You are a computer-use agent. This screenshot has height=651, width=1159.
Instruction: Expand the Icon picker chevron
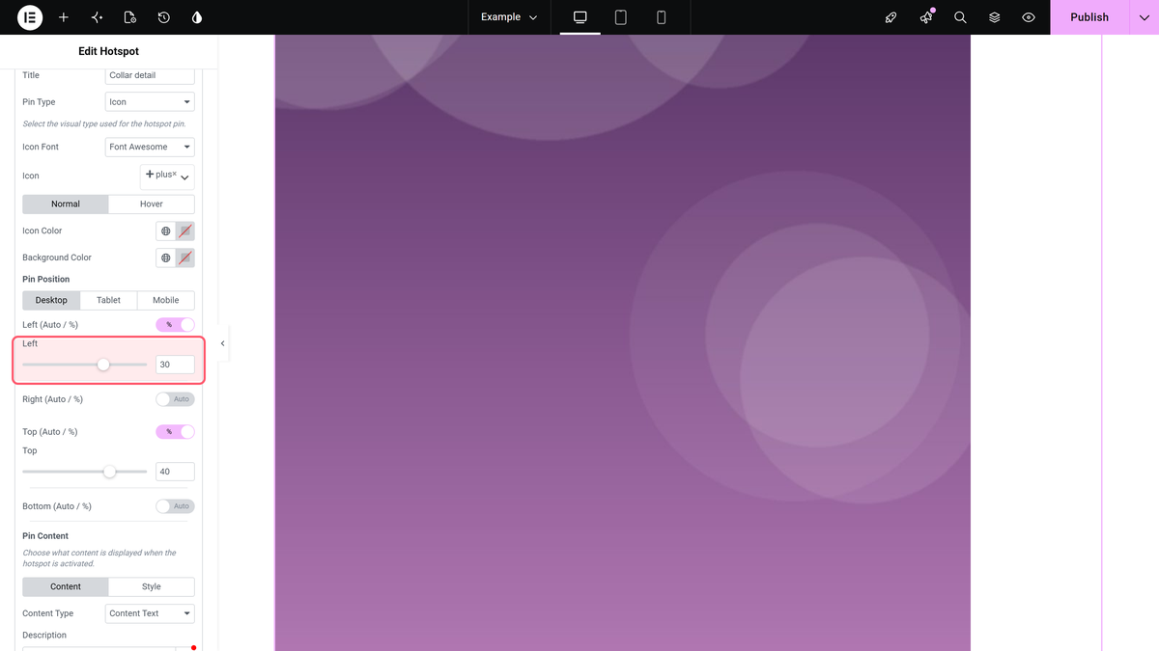tap(184, 177)
